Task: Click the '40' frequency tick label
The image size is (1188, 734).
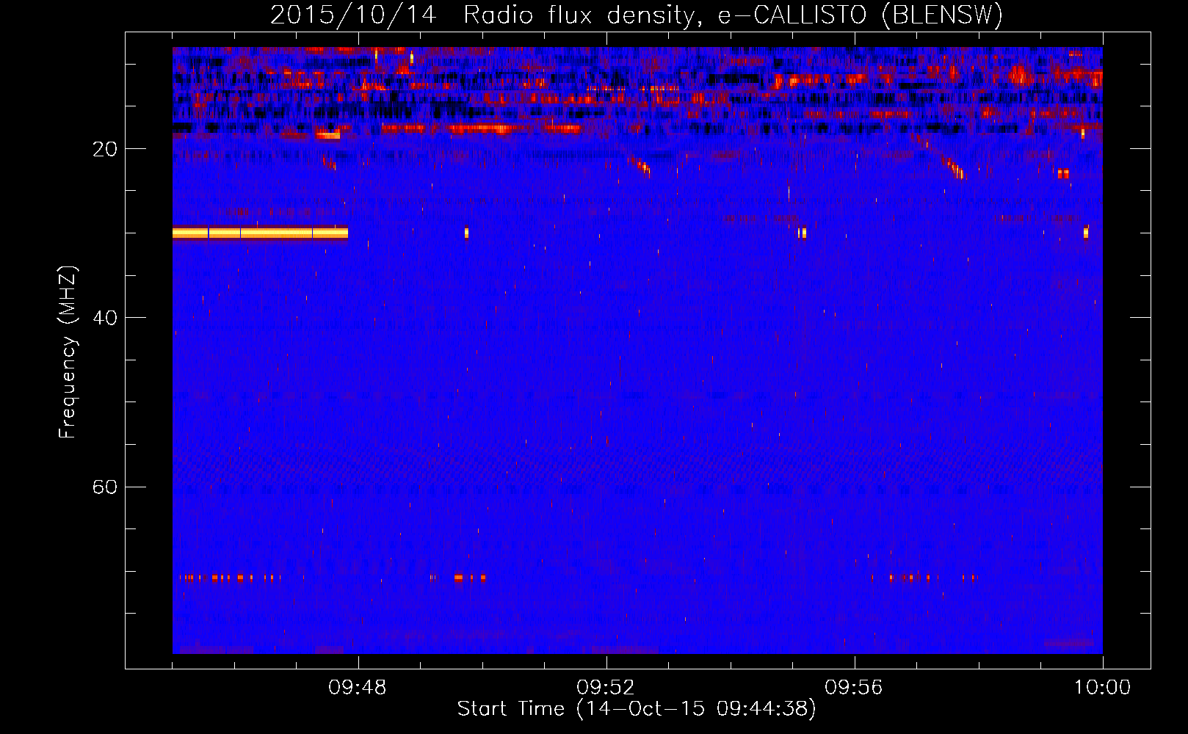Action: pos(105,318)
